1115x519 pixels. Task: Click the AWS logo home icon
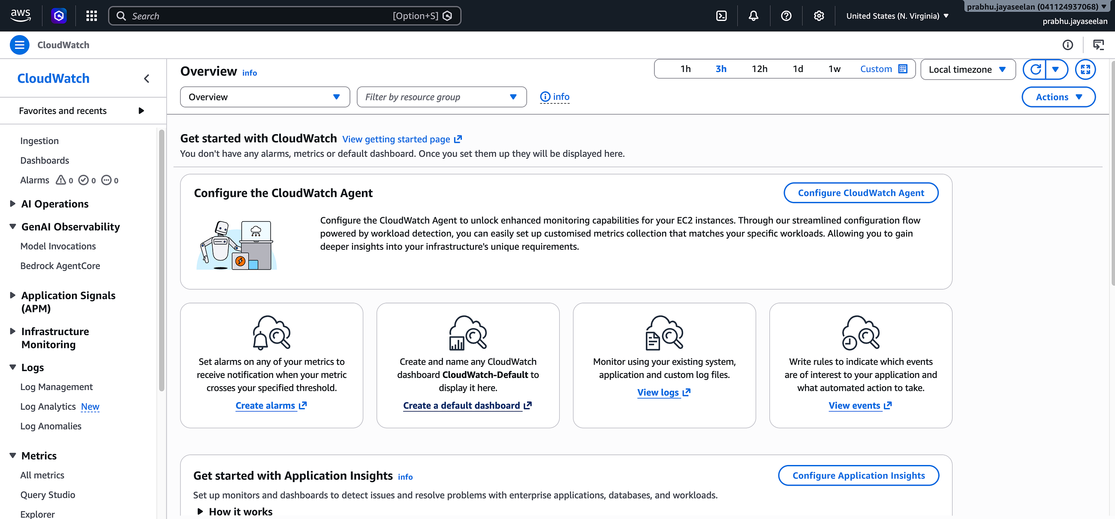tap(20, 15)
